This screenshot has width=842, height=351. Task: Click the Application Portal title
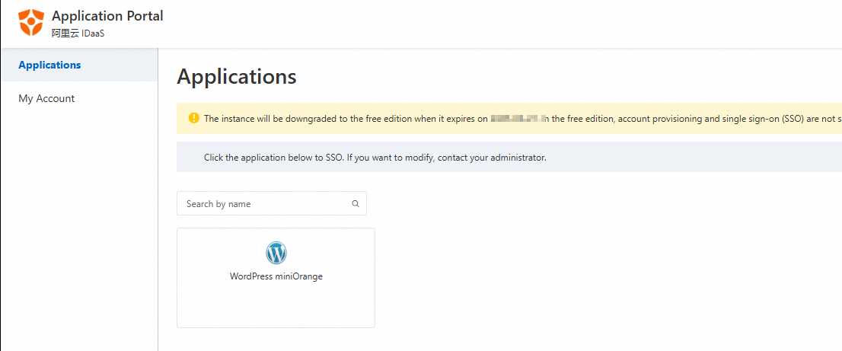pyautogui.click(x=107, y=16)
